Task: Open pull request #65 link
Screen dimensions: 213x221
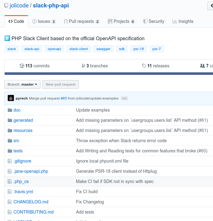Action: click(x=64, y=98)
